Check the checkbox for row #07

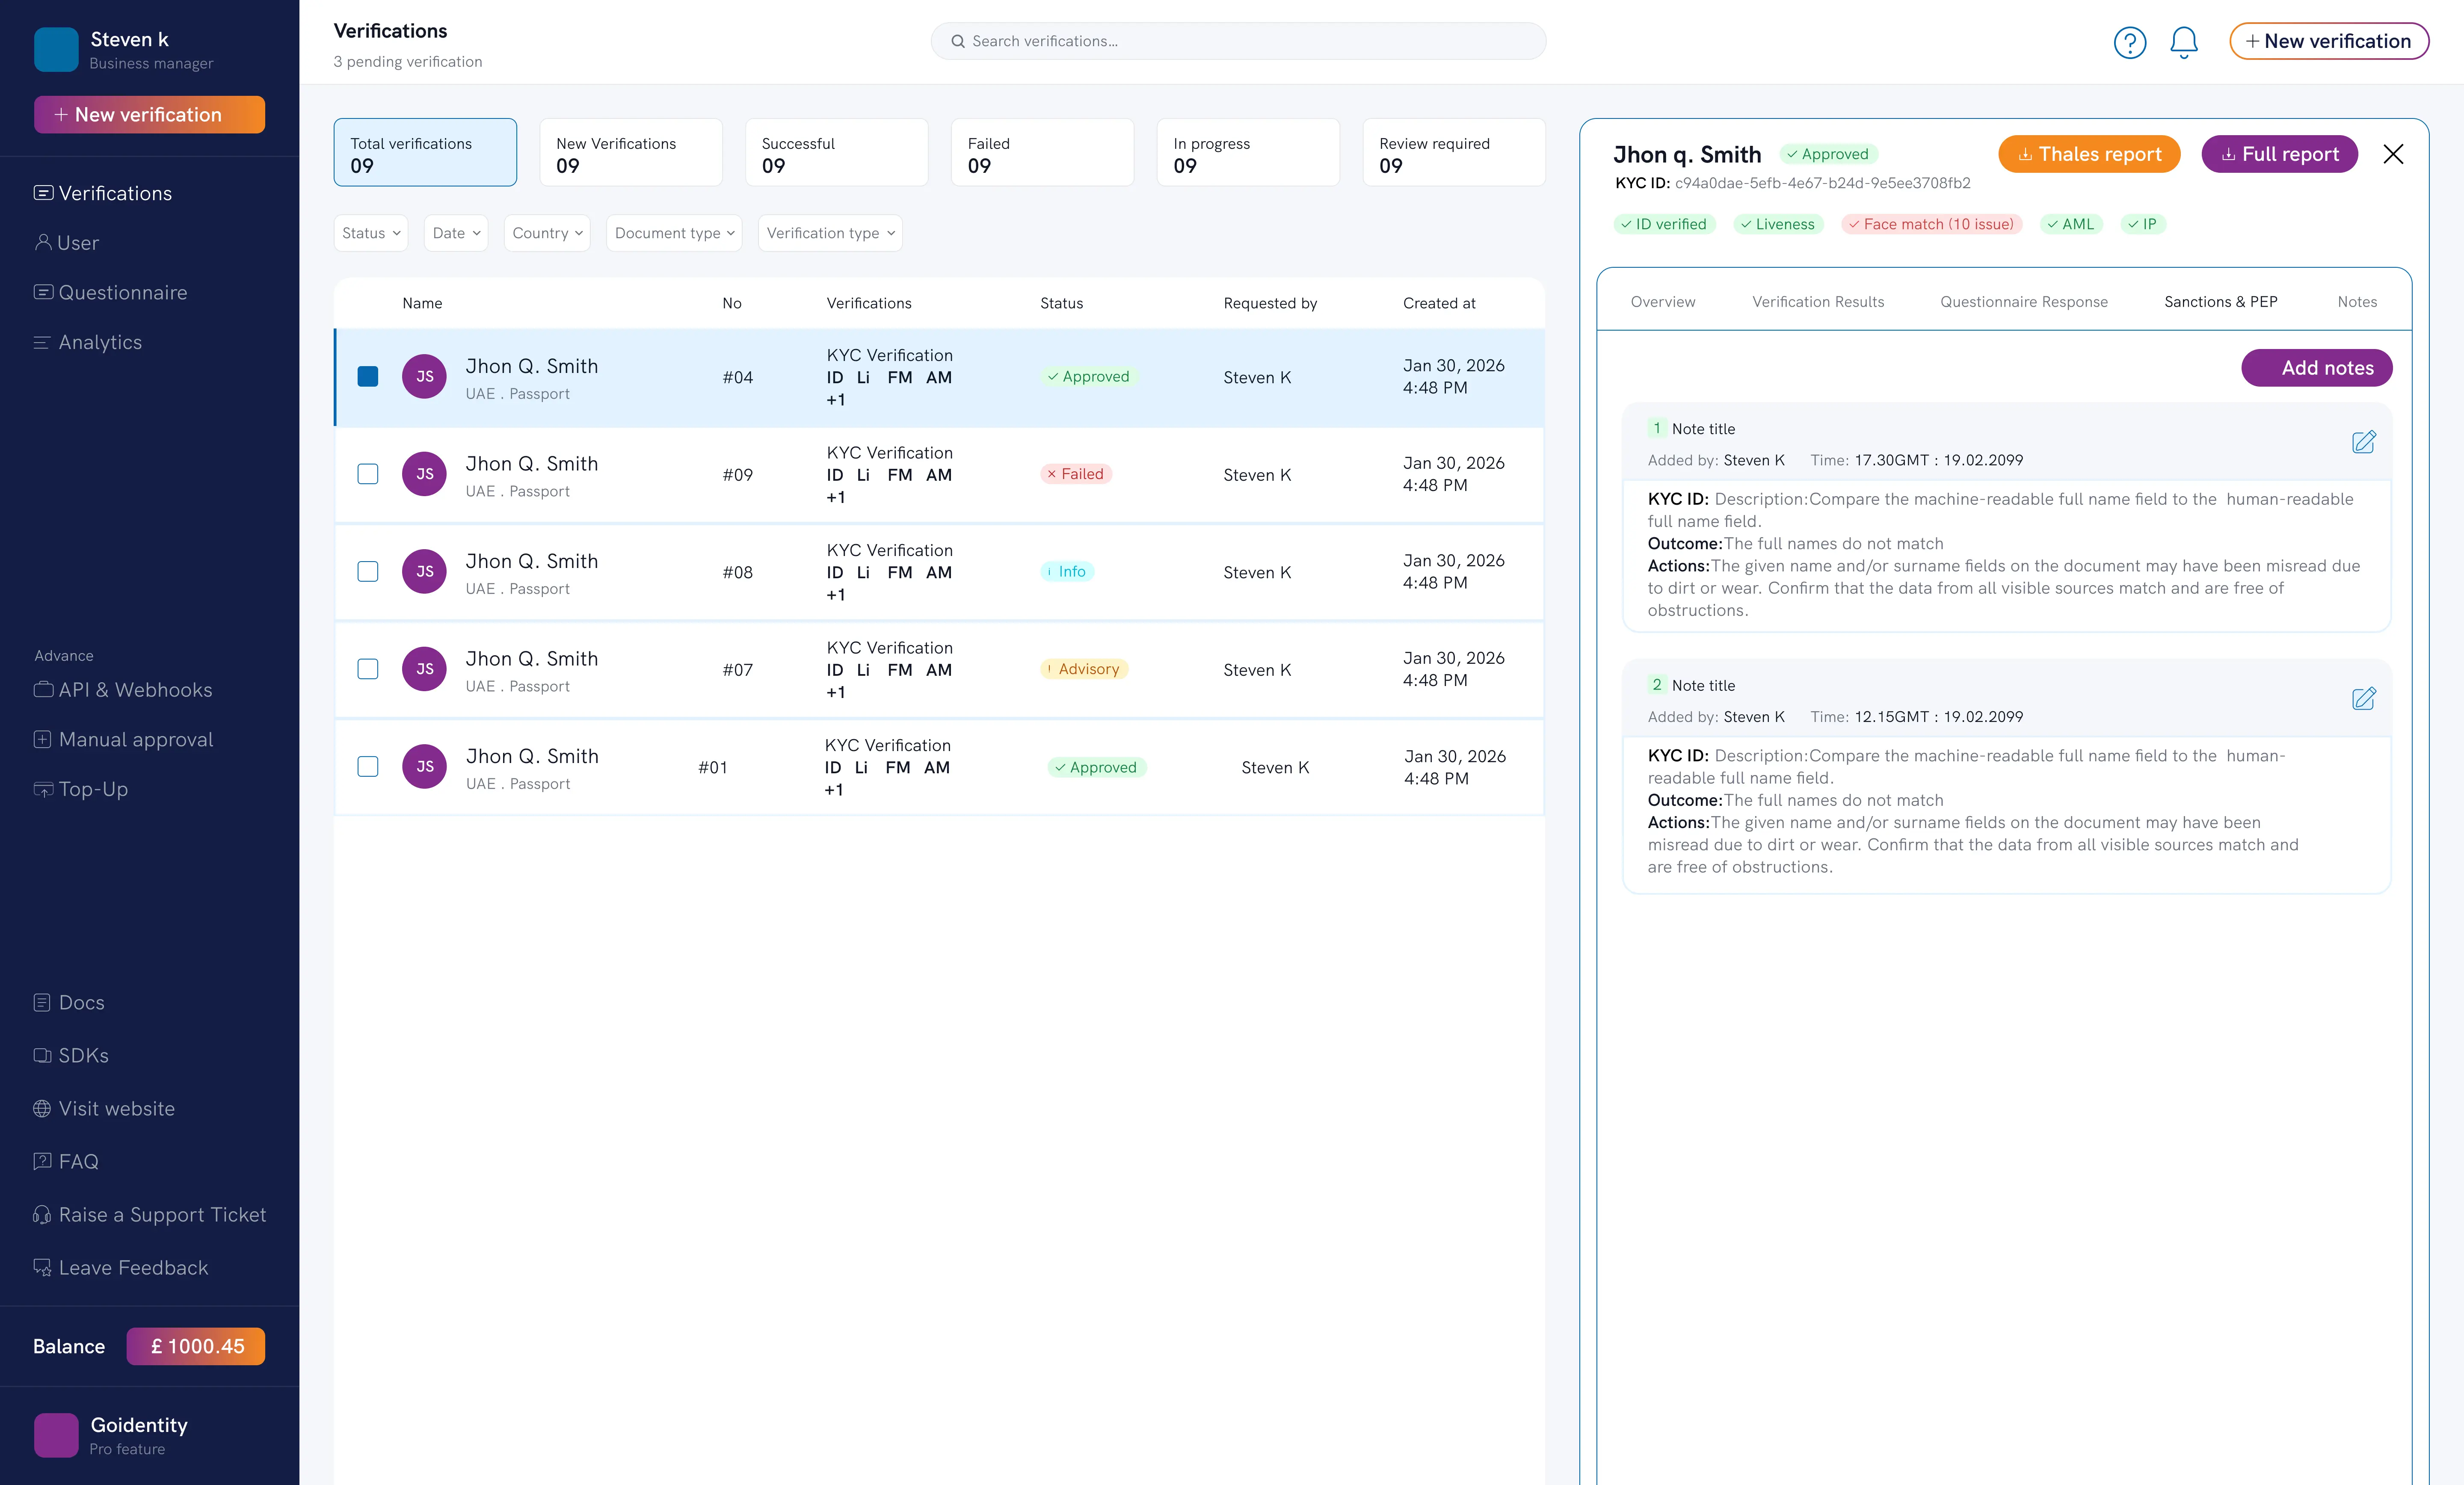[x=368, y=669]
